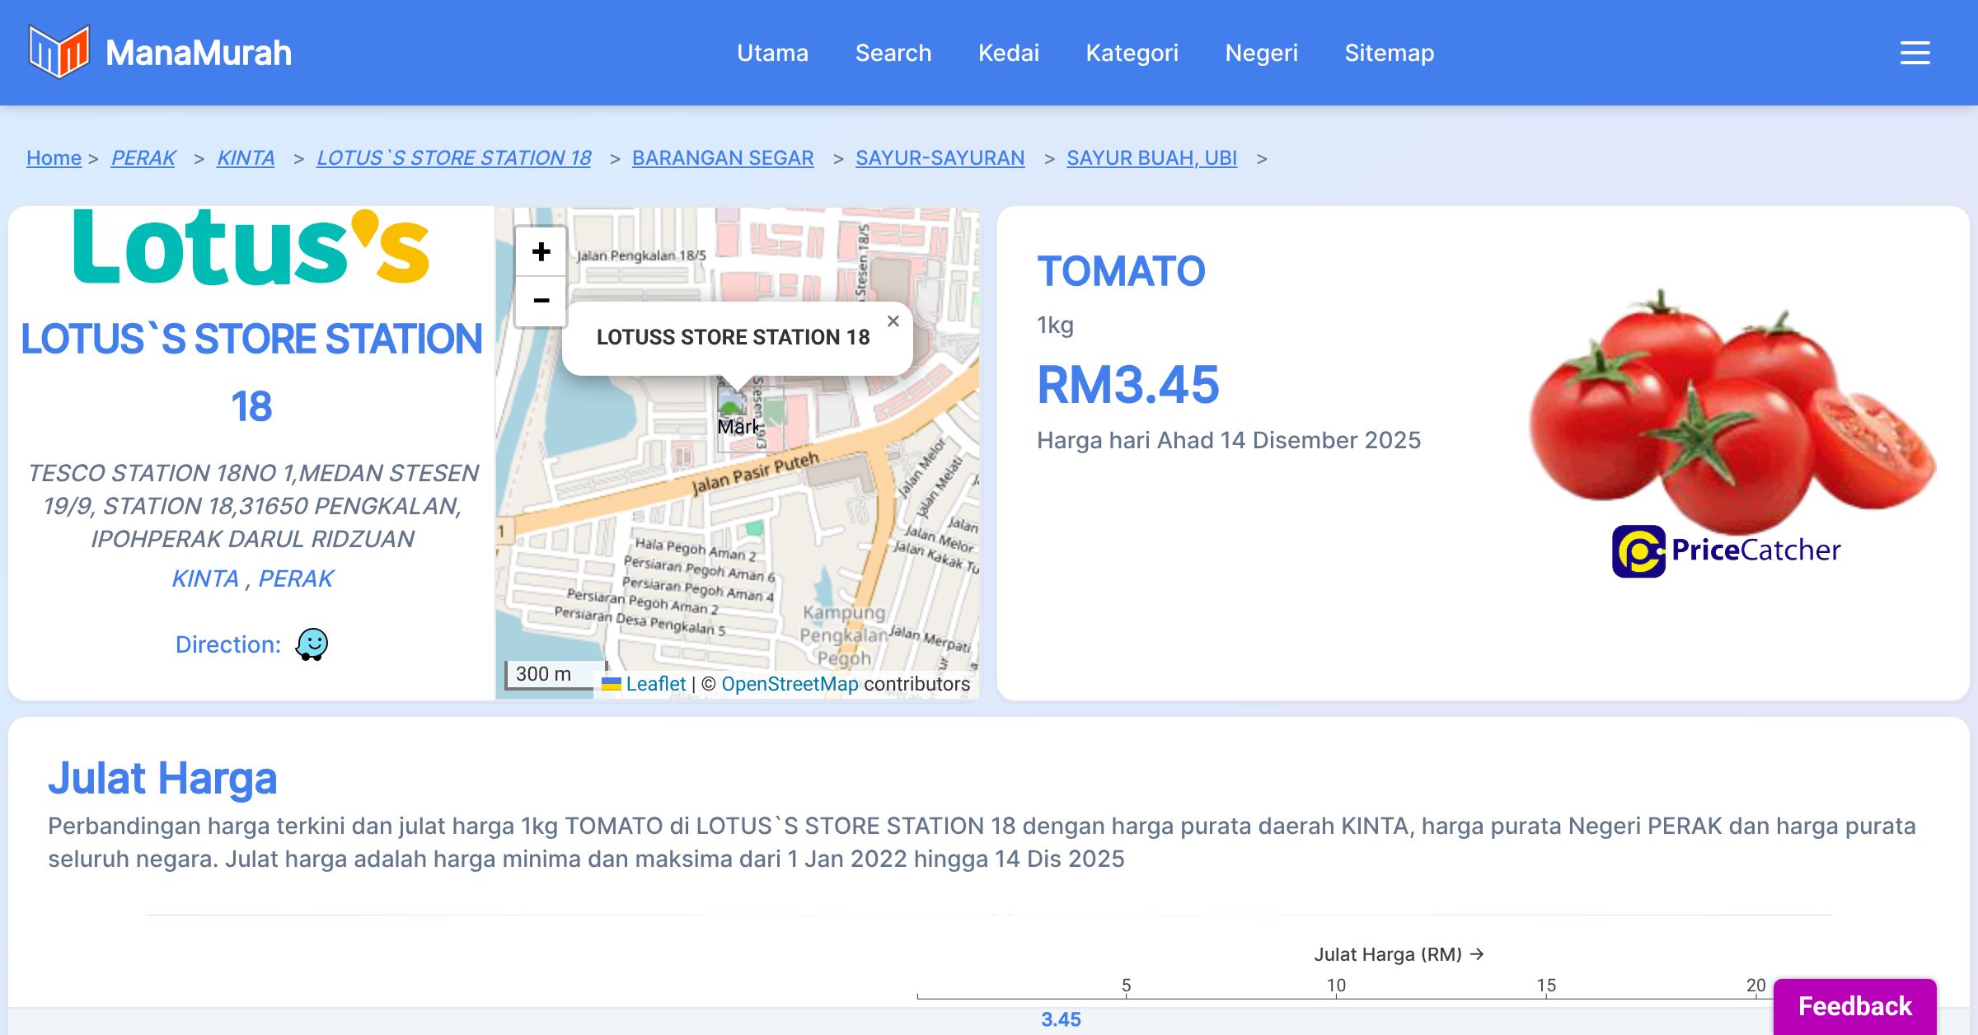Open the hamburger menu icon

(x=1915, y=53)
